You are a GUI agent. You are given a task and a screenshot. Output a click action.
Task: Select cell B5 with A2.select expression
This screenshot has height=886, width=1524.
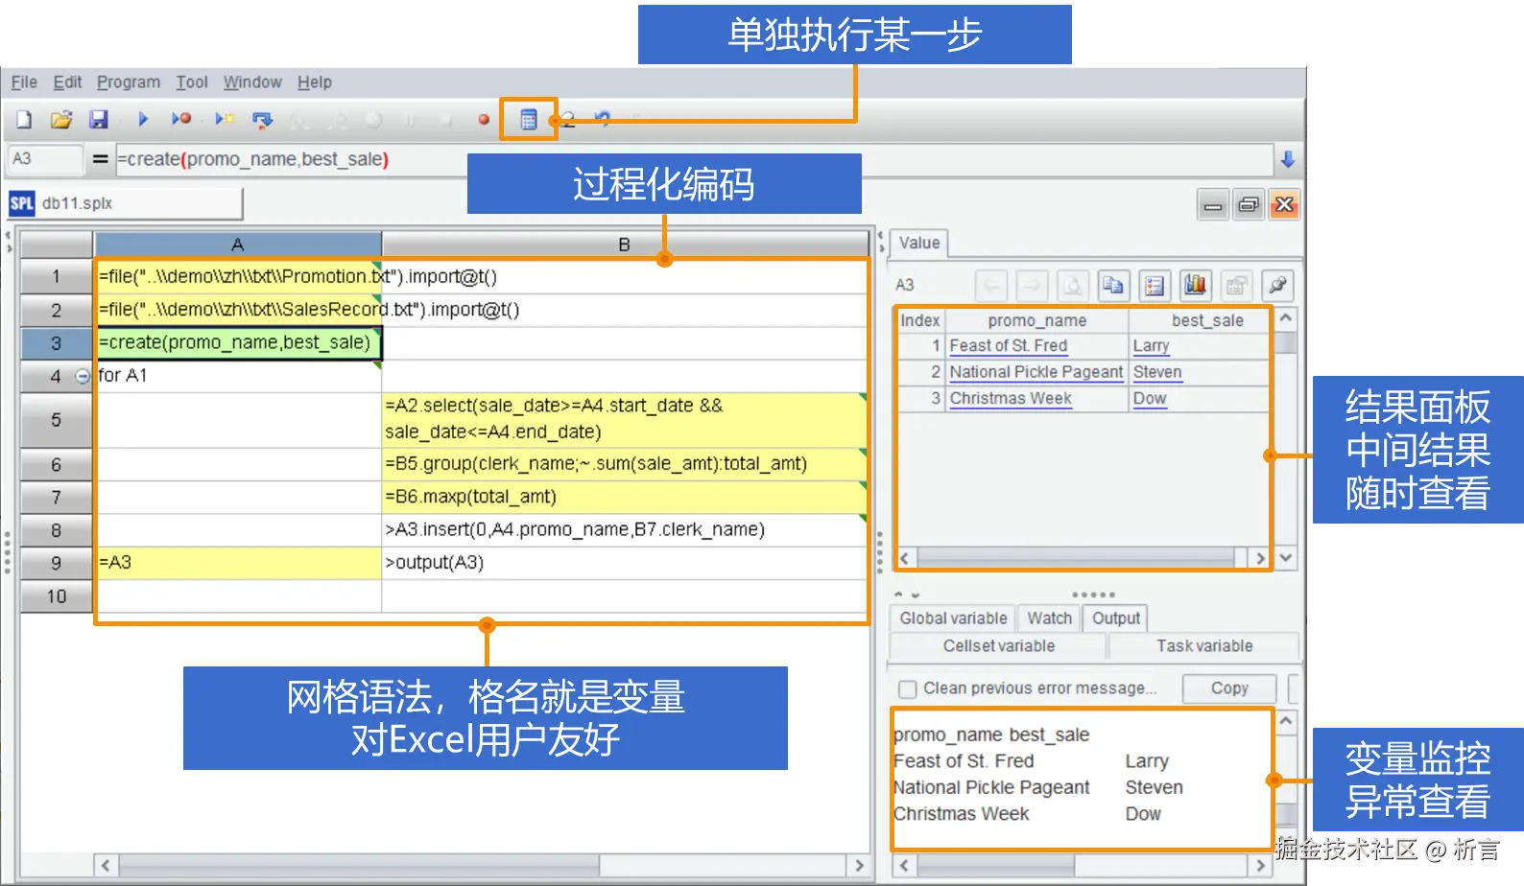(624, 419)
